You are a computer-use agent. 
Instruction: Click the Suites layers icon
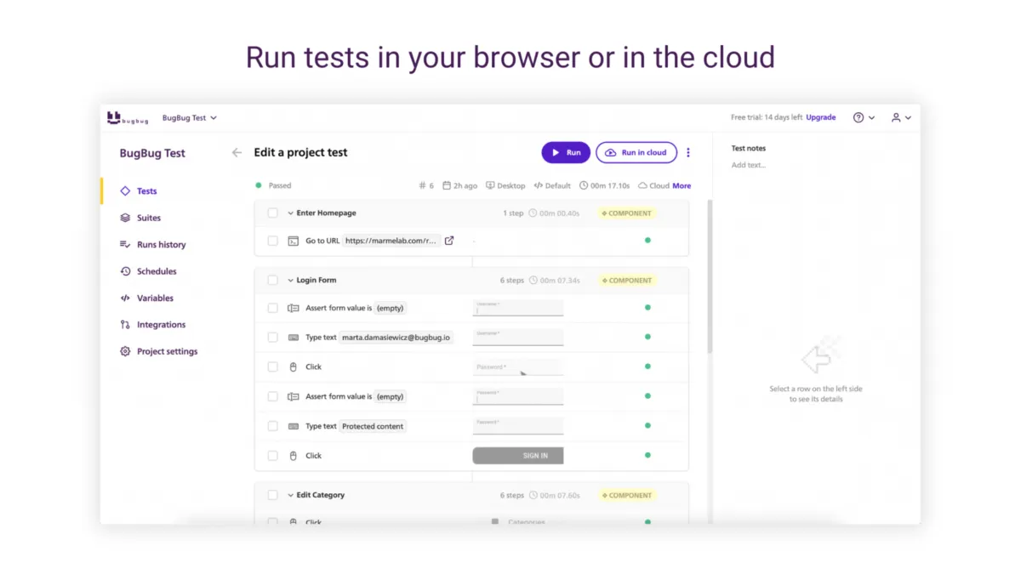pyautogui.click(x=125, y=218)
